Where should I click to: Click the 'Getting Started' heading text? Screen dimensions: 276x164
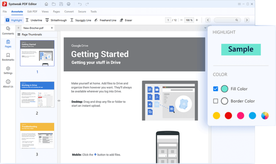(x=100, y=54)
